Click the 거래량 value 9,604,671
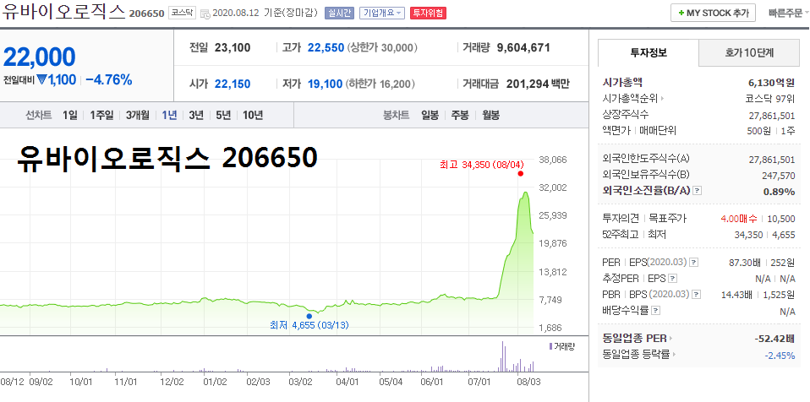Viewport: 810px width, 402px height. [523, 48]
